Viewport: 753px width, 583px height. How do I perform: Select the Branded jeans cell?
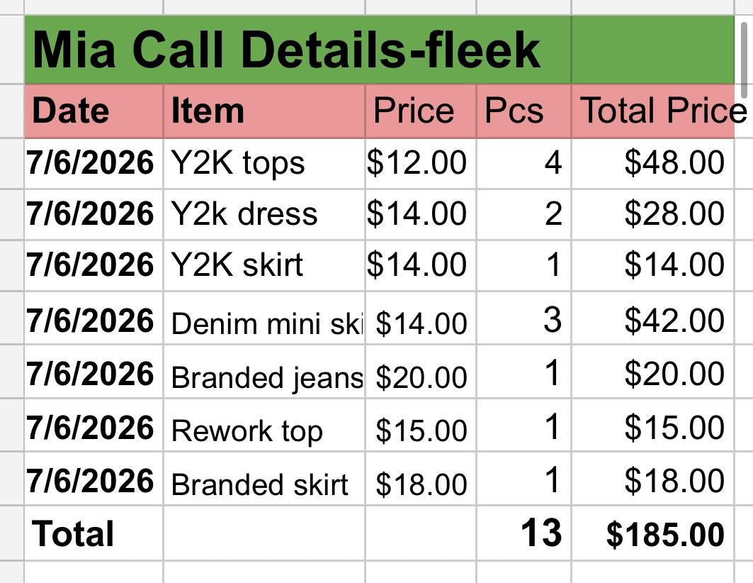(264, 372)
